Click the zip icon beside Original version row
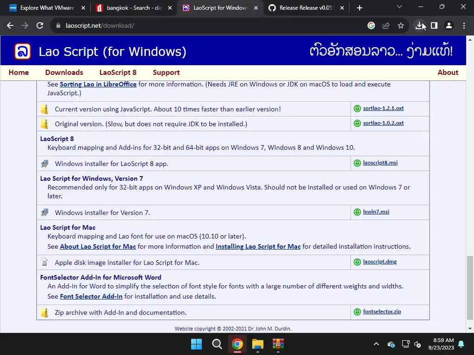474x355 pixels. click(45, 124)
